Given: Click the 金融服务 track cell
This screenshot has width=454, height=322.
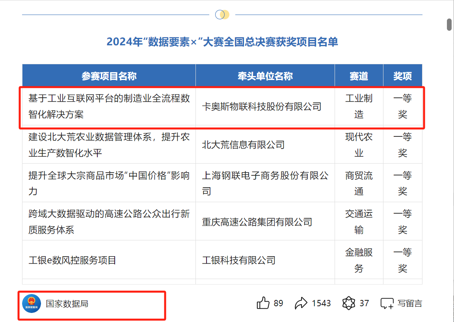Looking at the screenshot, I should (x=359, y=261).
